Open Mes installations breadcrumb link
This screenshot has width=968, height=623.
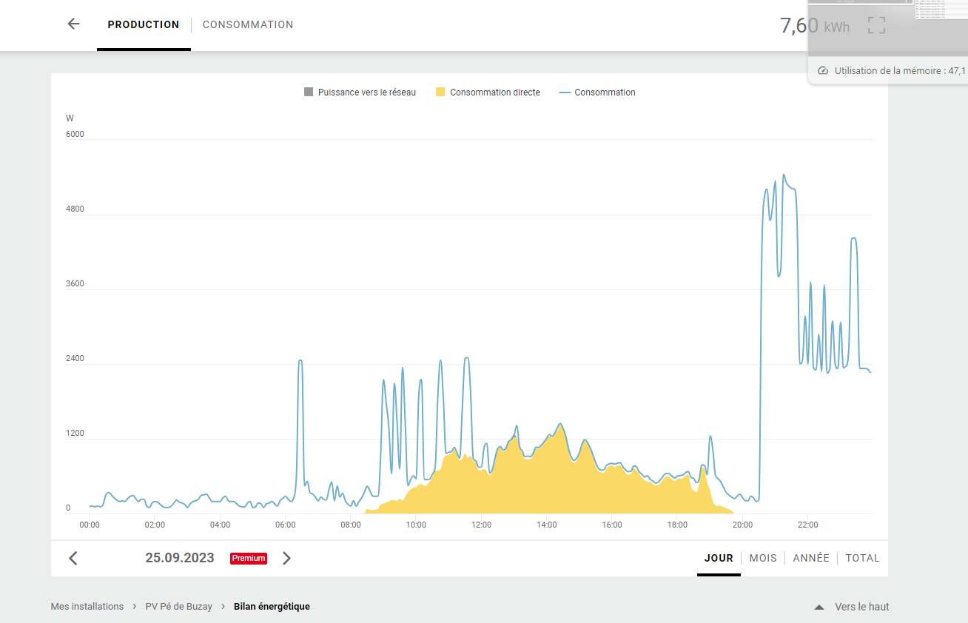[87, 607]
